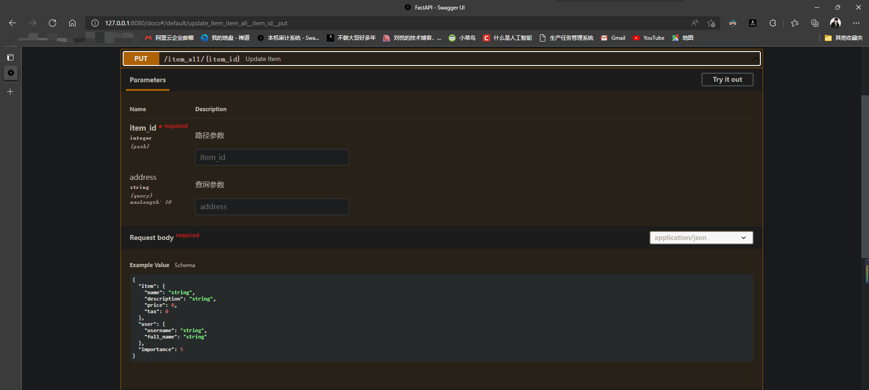The image size is (869, 390).
Task: Select the Example Value tab
Action: (149, 265)
